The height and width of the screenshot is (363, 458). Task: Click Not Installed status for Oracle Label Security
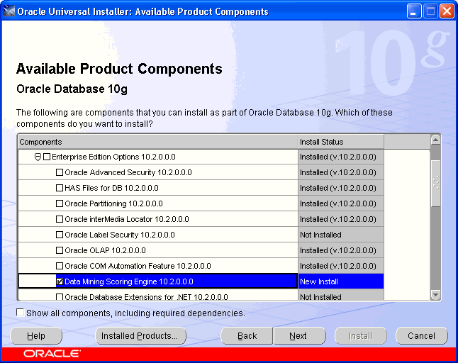[x=341, y=235]
